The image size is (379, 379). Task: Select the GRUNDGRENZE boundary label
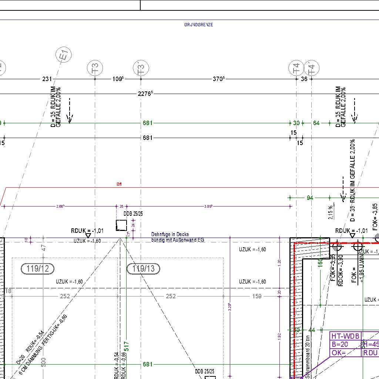198,25
